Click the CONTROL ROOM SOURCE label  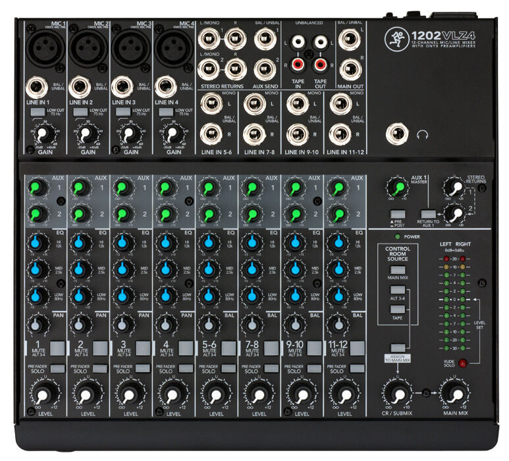click(397, 254)
